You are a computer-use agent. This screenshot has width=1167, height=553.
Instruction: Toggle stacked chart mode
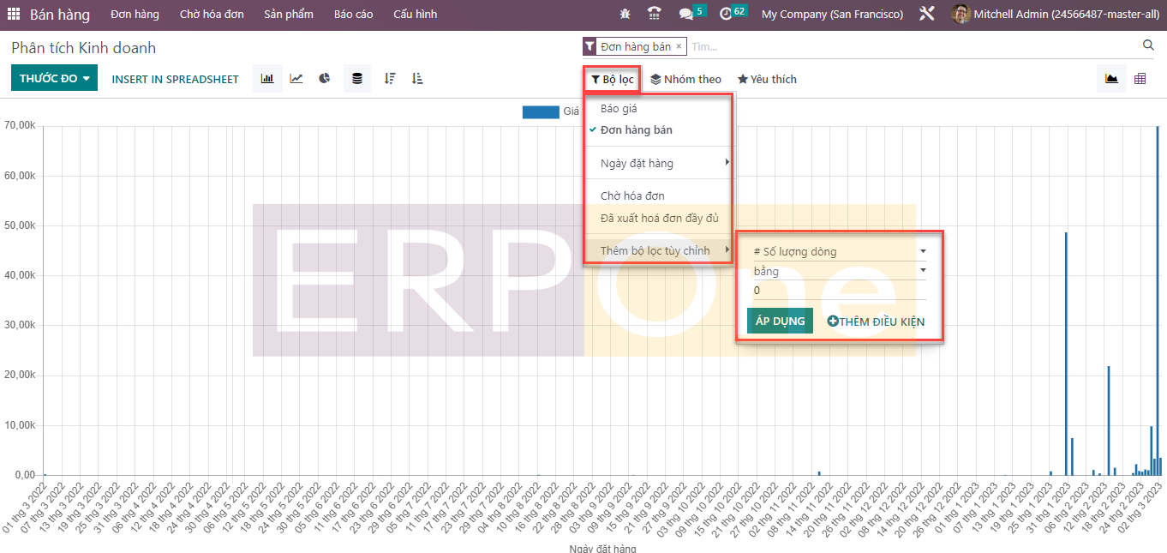(x=357, y=79)
